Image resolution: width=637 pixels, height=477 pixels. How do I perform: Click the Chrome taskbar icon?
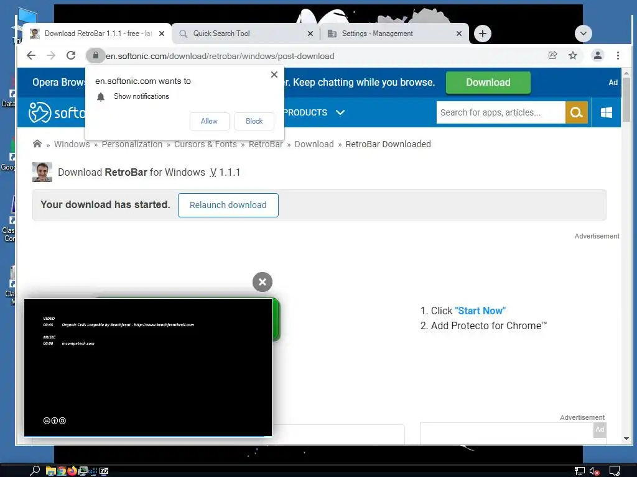tap(62, 471)
